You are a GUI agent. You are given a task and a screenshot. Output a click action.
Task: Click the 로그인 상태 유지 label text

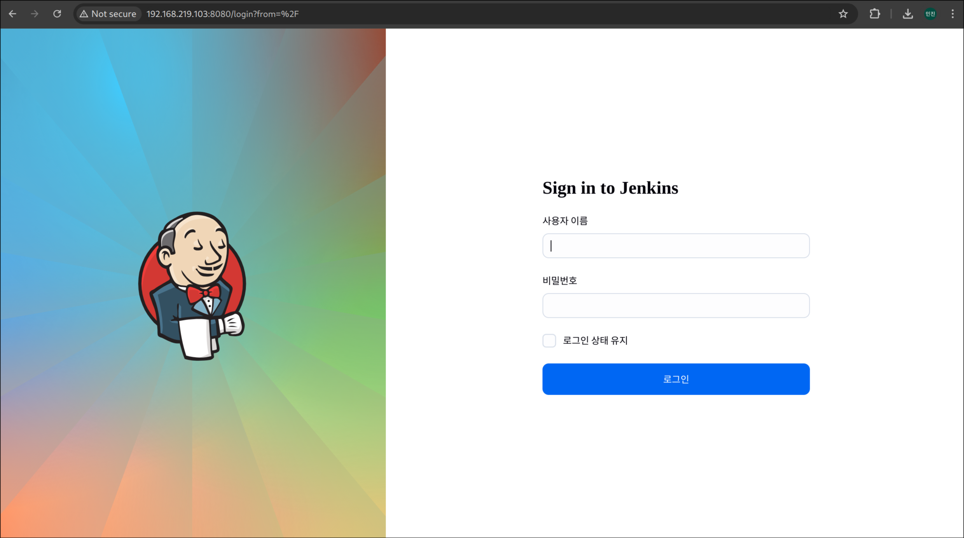[595, 341]
